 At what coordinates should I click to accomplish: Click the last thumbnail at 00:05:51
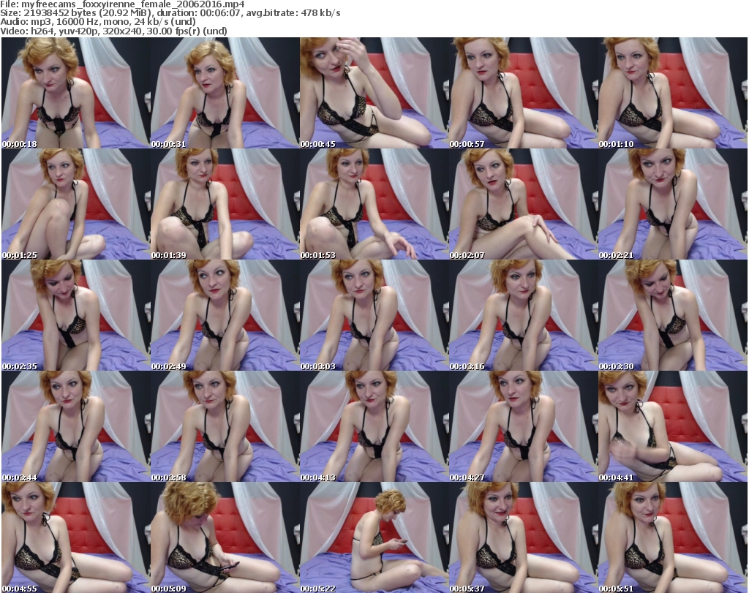[x=673, y=537]
